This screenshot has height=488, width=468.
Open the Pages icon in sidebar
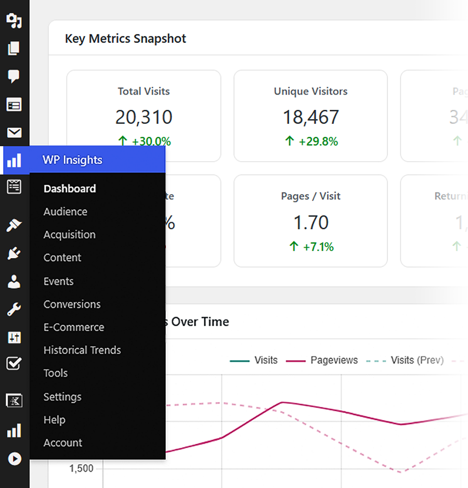(x=14, y=48)
